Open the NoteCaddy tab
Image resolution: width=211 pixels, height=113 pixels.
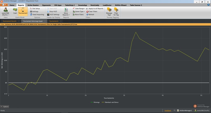tap(95, 5)
